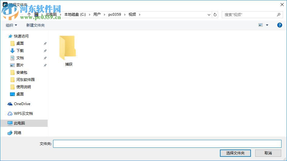
Task: Click the 此电脑 computer icon
Action: click(x=10, y=123)
